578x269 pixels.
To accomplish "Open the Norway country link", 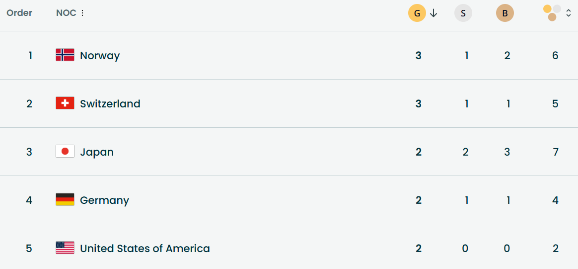I will point(100,55).
